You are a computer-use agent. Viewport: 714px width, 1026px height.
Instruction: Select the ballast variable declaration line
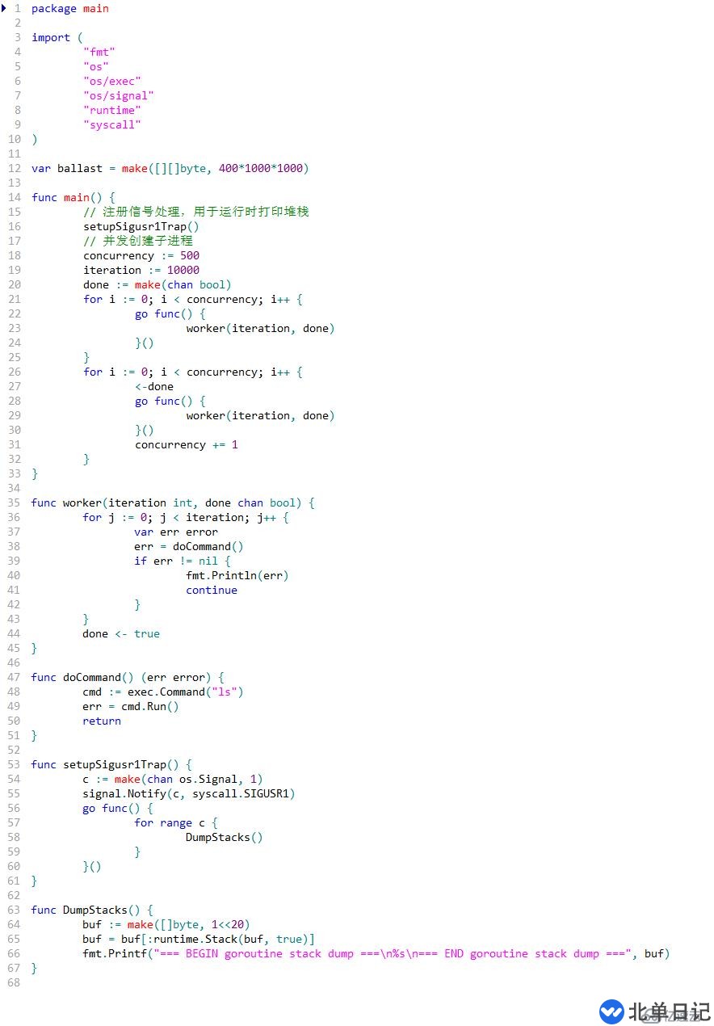point(170,168)
